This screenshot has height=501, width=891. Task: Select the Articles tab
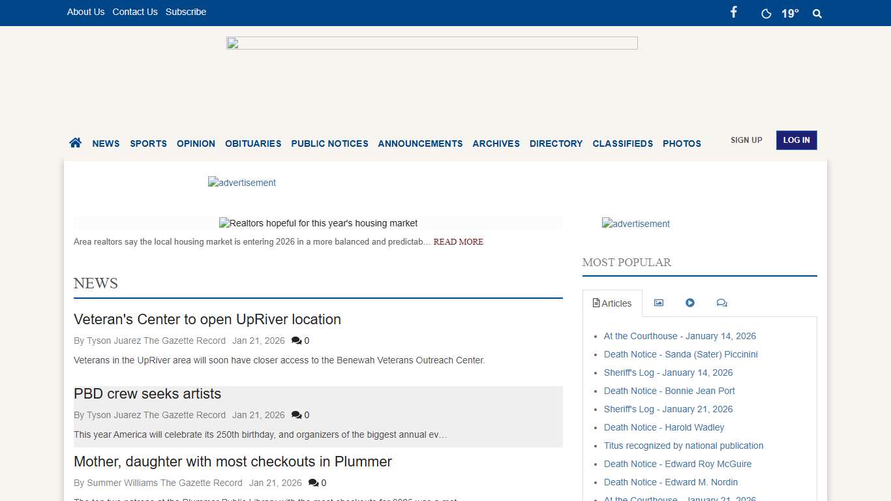[x=612, y=303]
